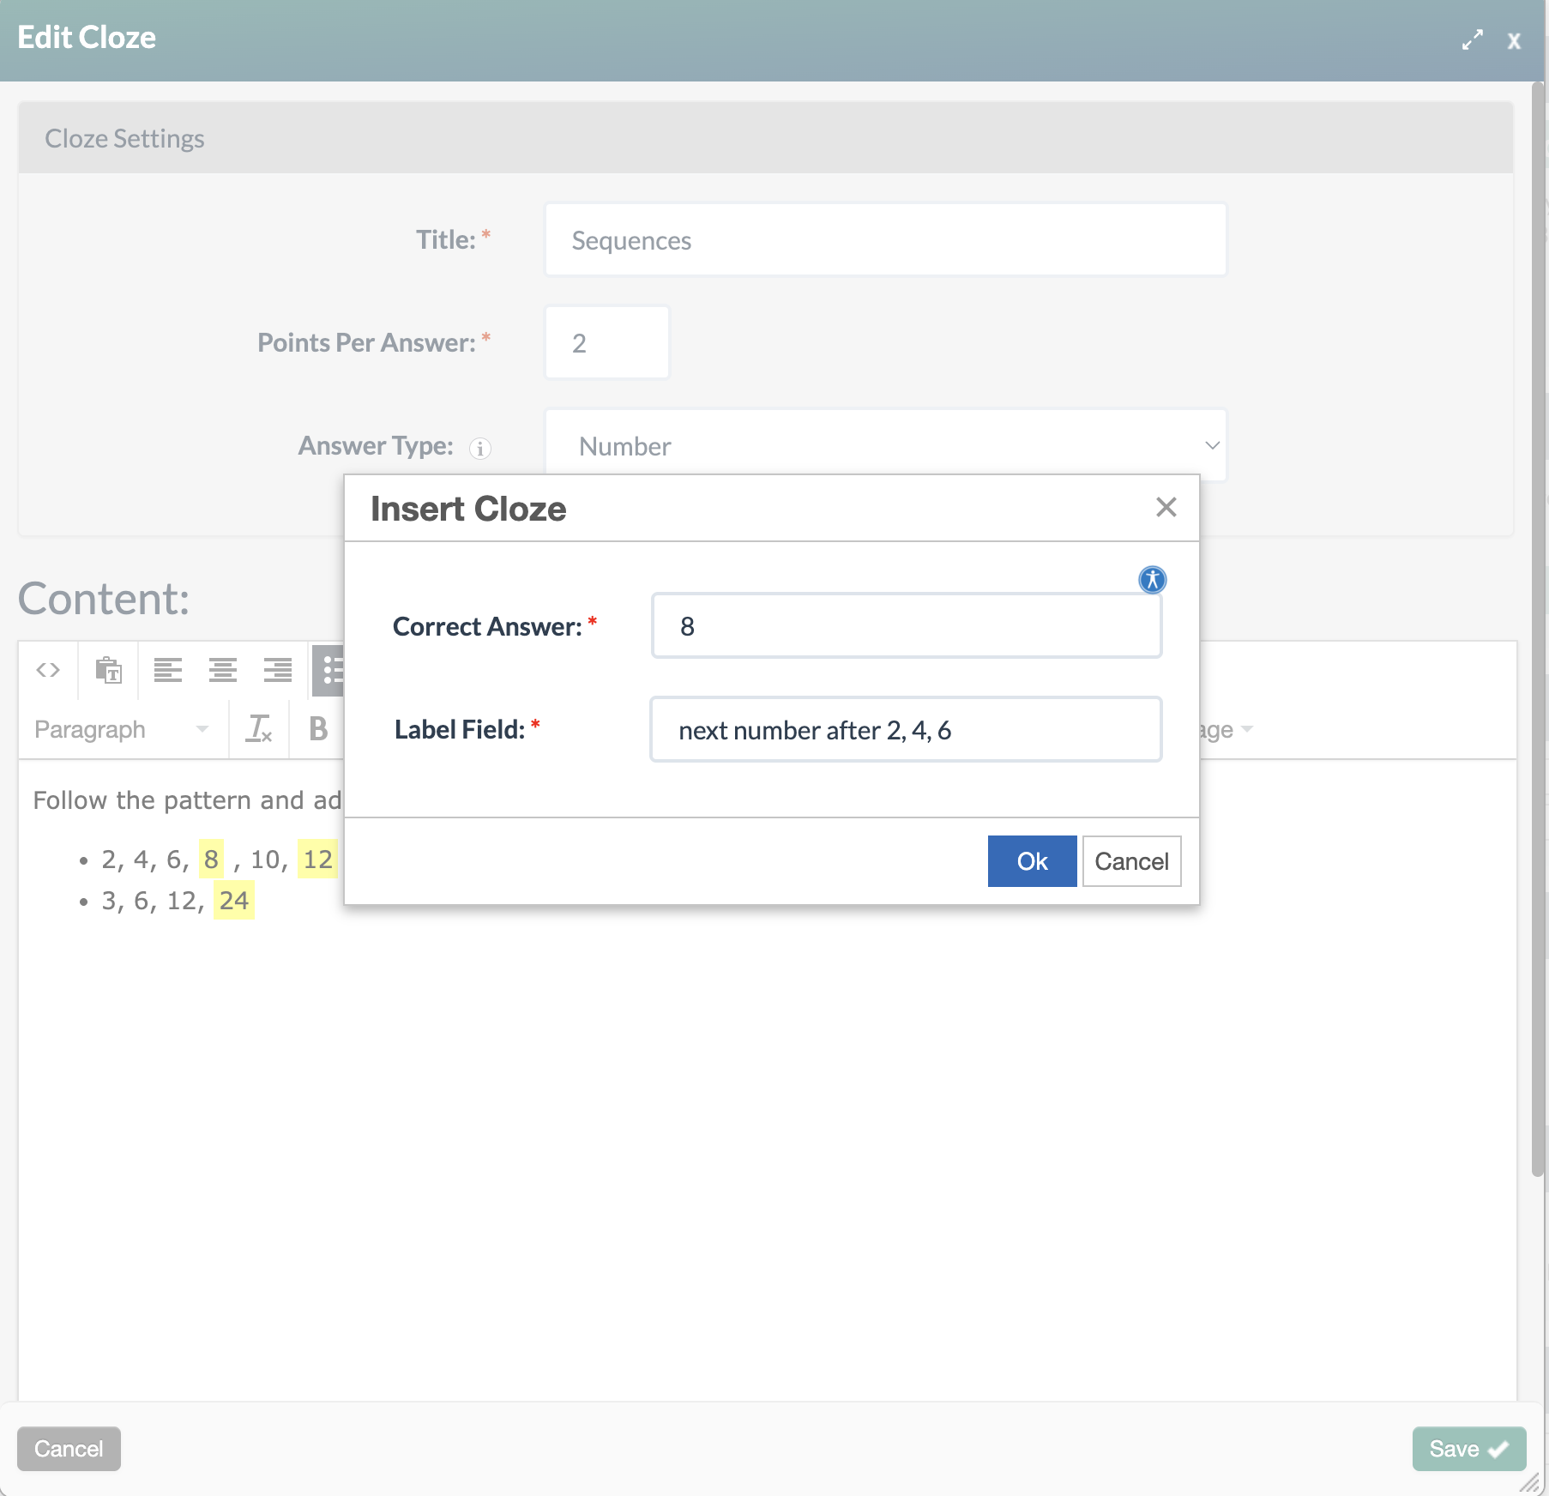Toggle bold formatting

pos(318,729)
